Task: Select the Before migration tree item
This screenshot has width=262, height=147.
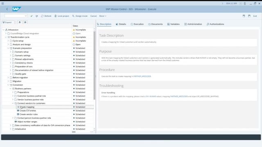Action: [x=20, y=78]
